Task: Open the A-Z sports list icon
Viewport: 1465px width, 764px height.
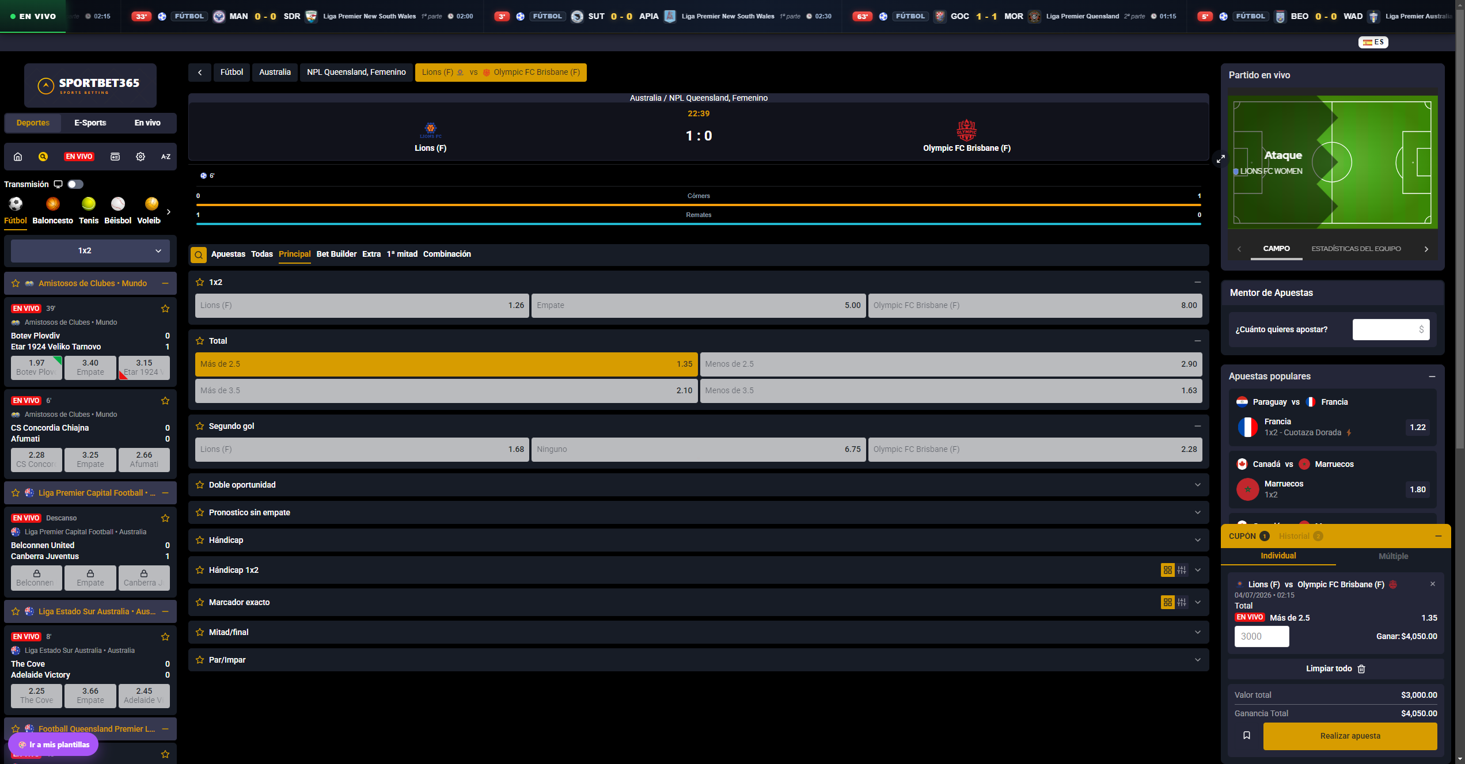Action: coord(166,157)
